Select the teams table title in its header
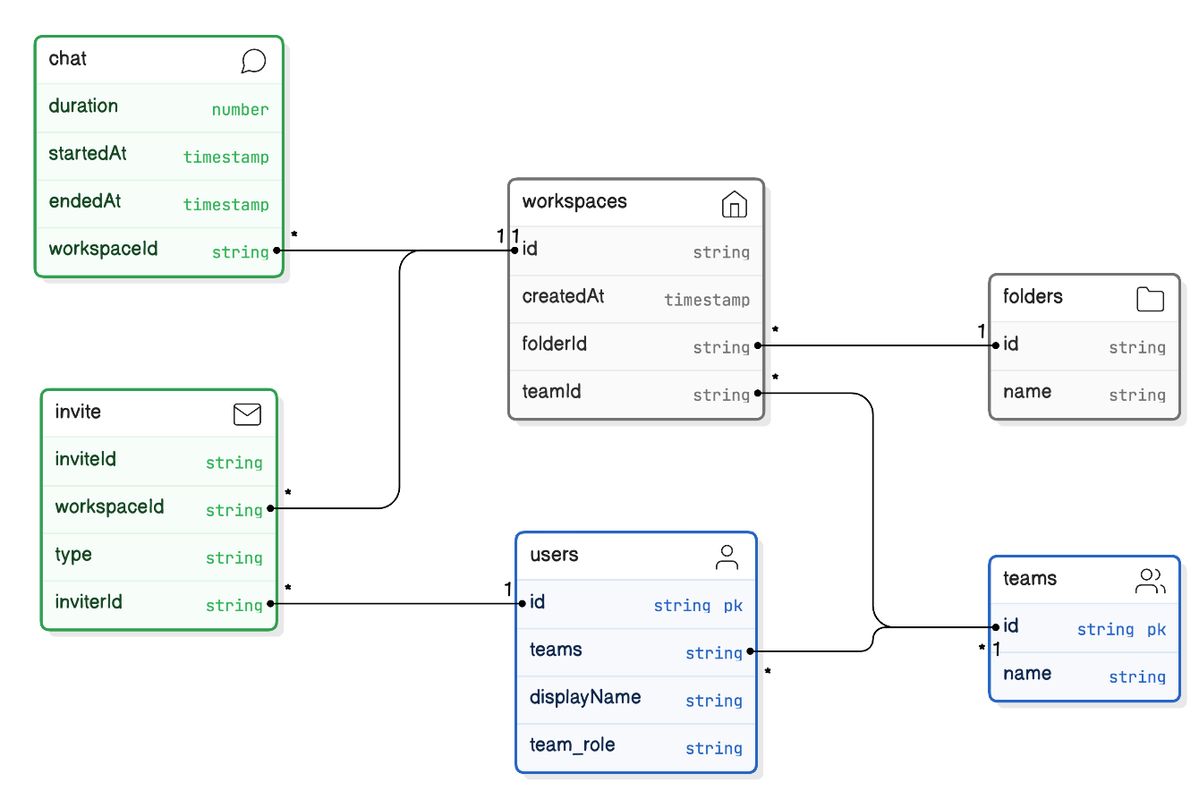Image resolution: width=1199 pixels, height=791 pixels. point(1030,578)
